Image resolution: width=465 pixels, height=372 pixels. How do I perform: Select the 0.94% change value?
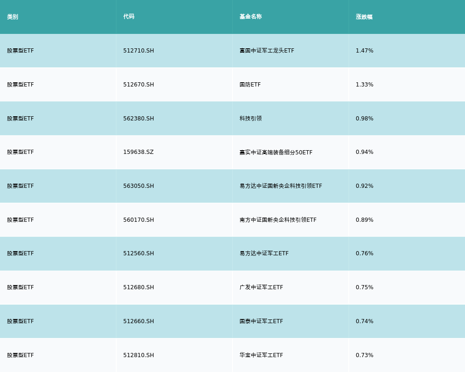(365, 152)
